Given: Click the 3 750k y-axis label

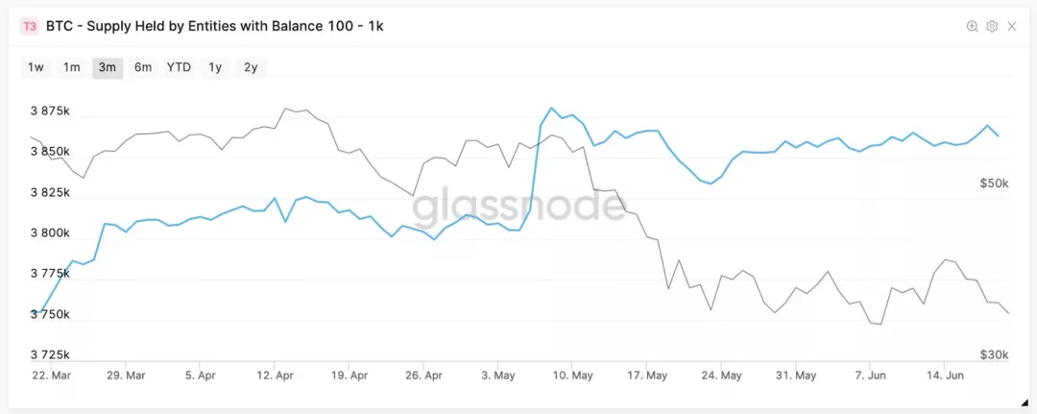Looking at the screenshot, I should (x=50, y=314).
